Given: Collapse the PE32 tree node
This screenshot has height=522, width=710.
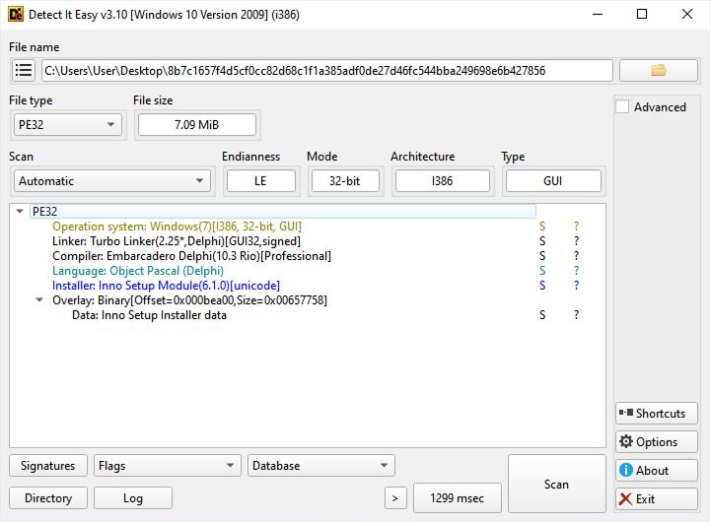Looking at the screenshot, I should pyautogui.click(x=21, y=212).
